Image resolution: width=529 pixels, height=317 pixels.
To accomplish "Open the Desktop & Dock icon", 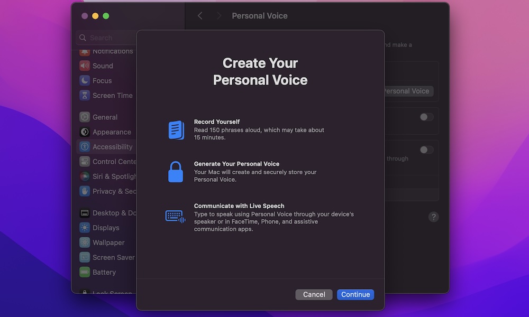I will 85,213.
